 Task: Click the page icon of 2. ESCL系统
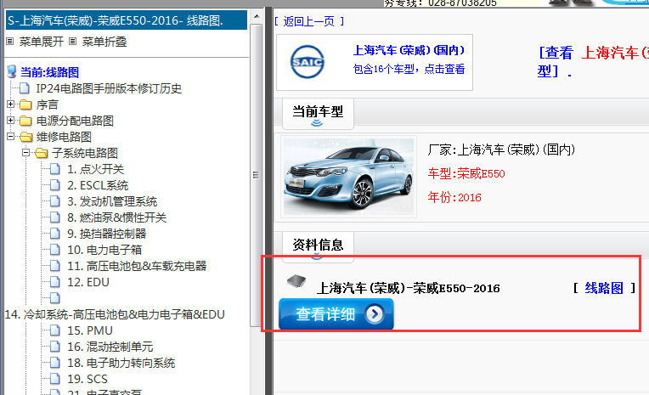pos(55,185)
